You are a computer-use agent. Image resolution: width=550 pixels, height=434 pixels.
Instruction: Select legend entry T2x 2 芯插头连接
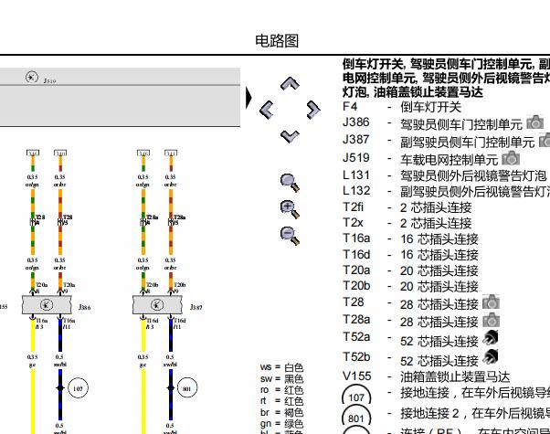coord(407,223)
